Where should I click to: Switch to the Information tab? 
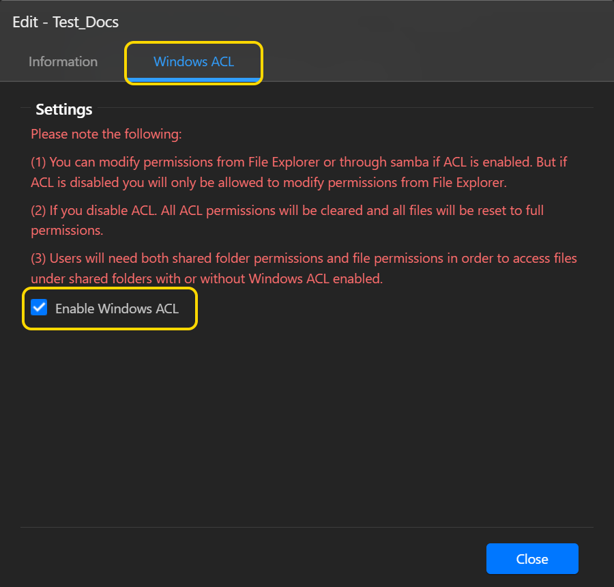click(x=63, y=61)
